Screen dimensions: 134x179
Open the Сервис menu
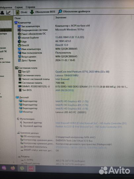tap(19, 7)
